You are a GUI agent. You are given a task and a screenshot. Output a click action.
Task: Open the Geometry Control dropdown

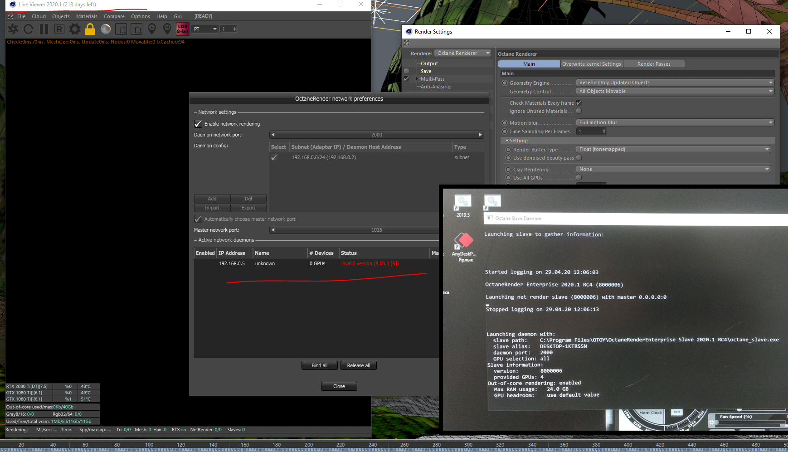coord(675,91)
